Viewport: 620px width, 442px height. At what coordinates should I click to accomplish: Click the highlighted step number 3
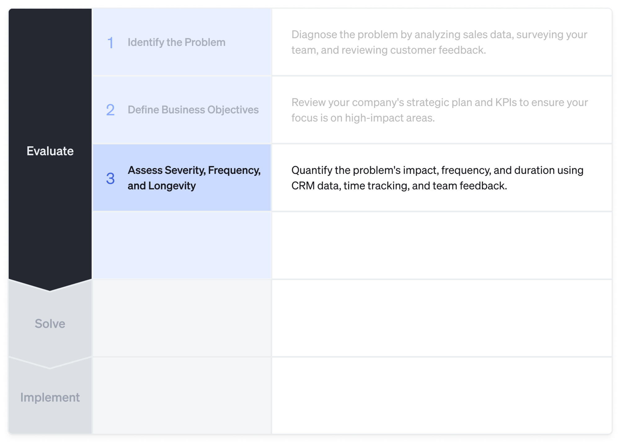tap(110, 178)
